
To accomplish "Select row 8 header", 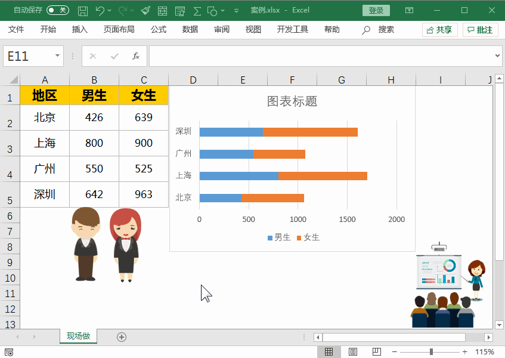I will point(10,247).
